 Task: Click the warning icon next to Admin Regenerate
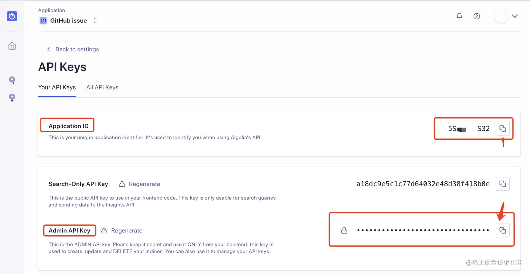click(x=104, y=231)
